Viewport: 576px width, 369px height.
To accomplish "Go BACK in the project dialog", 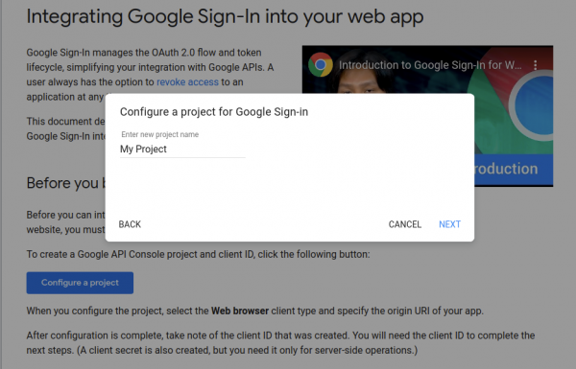I will click(130, 224).
